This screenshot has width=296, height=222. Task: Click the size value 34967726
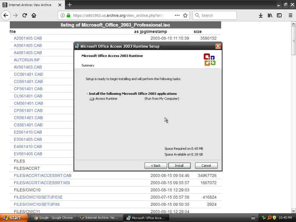tap(207, 175)
